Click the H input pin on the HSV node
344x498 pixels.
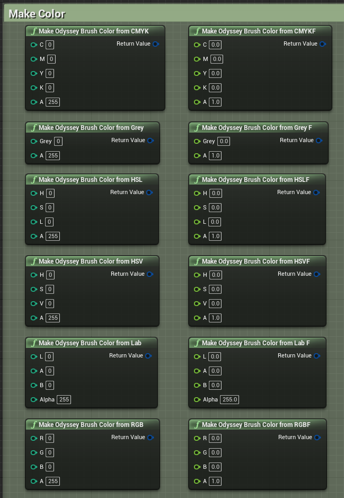click(x=34, y=275)
